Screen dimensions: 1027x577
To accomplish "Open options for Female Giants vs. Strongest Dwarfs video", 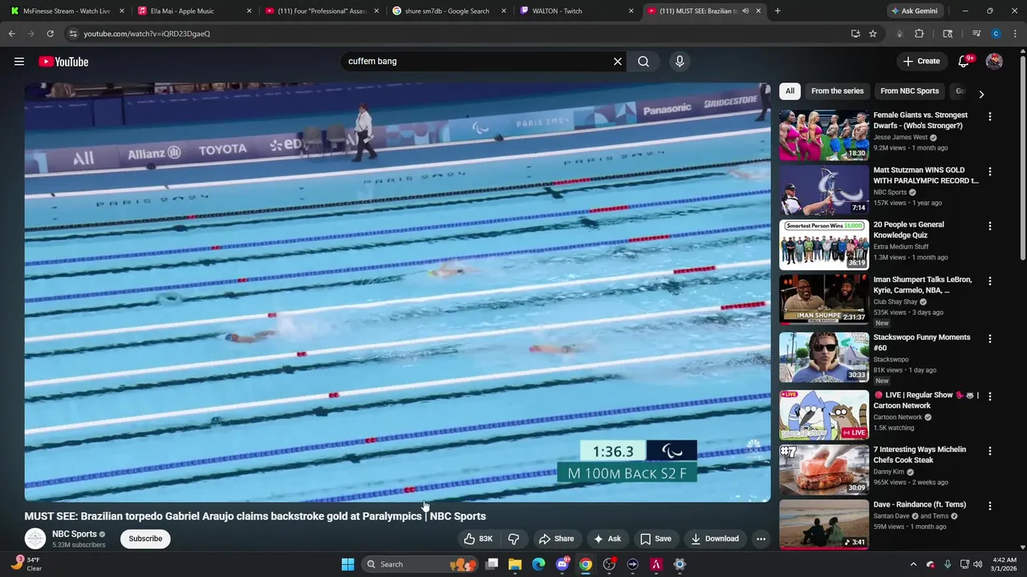I will 989,117.
